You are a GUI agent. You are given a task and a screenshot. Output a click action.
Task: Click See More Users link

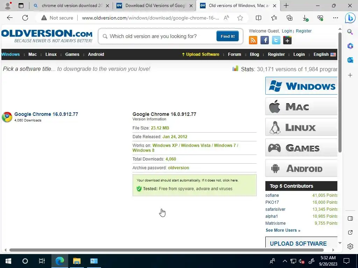pos(283,230)
